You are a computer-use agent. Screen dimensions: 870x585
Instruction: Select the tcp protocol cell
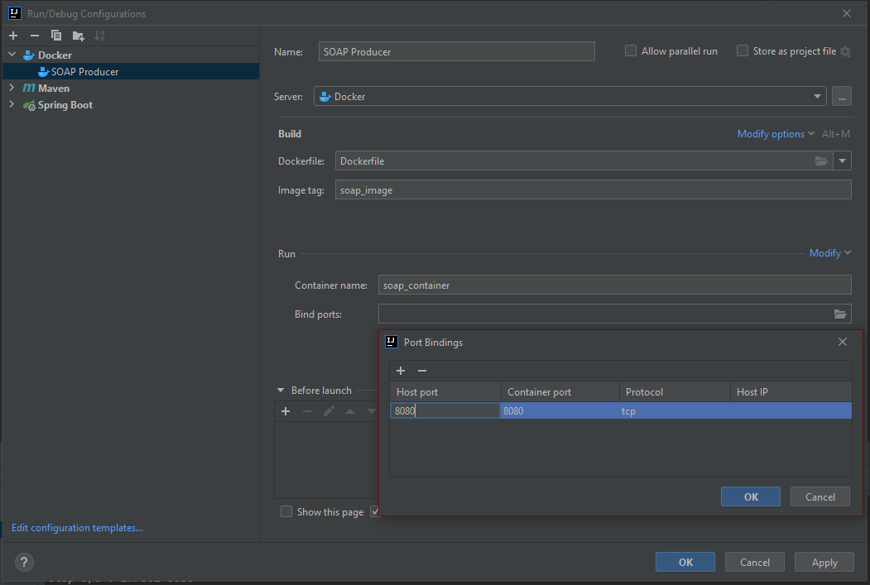pyautogui.click(x=674, y=410)
